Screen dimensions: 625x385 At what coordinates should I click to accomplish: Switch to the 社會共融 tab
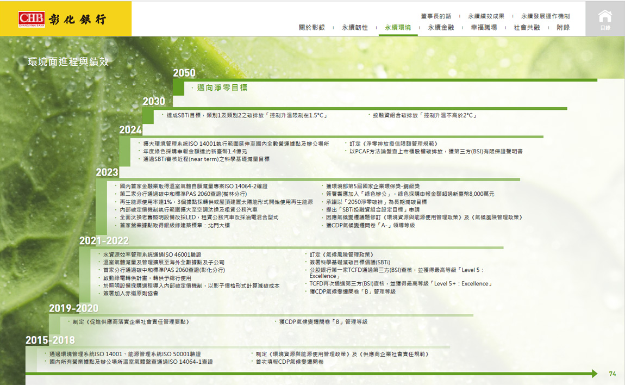(x=527, y=27)
